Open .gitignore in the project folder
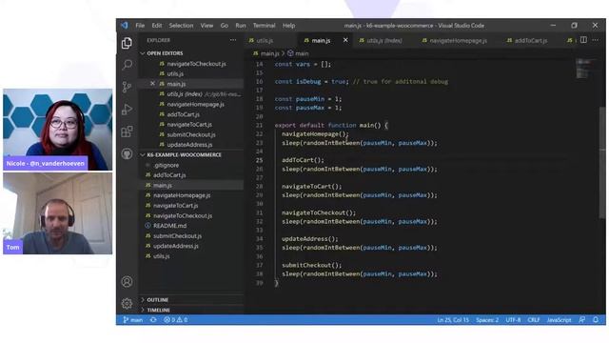The height and width of the screenshot is (343, 609). [166, 165]
